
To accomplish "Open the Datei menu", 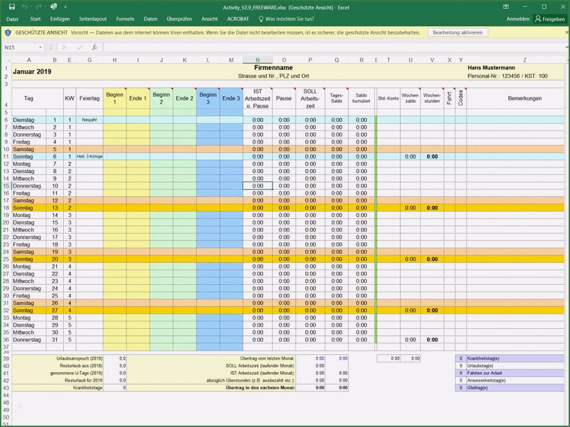I will point(12,19).
